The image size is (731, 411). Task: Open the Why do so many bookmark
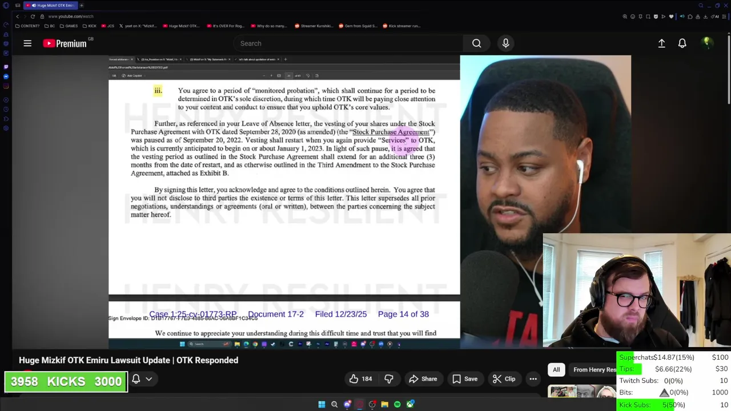coord(269,26)
